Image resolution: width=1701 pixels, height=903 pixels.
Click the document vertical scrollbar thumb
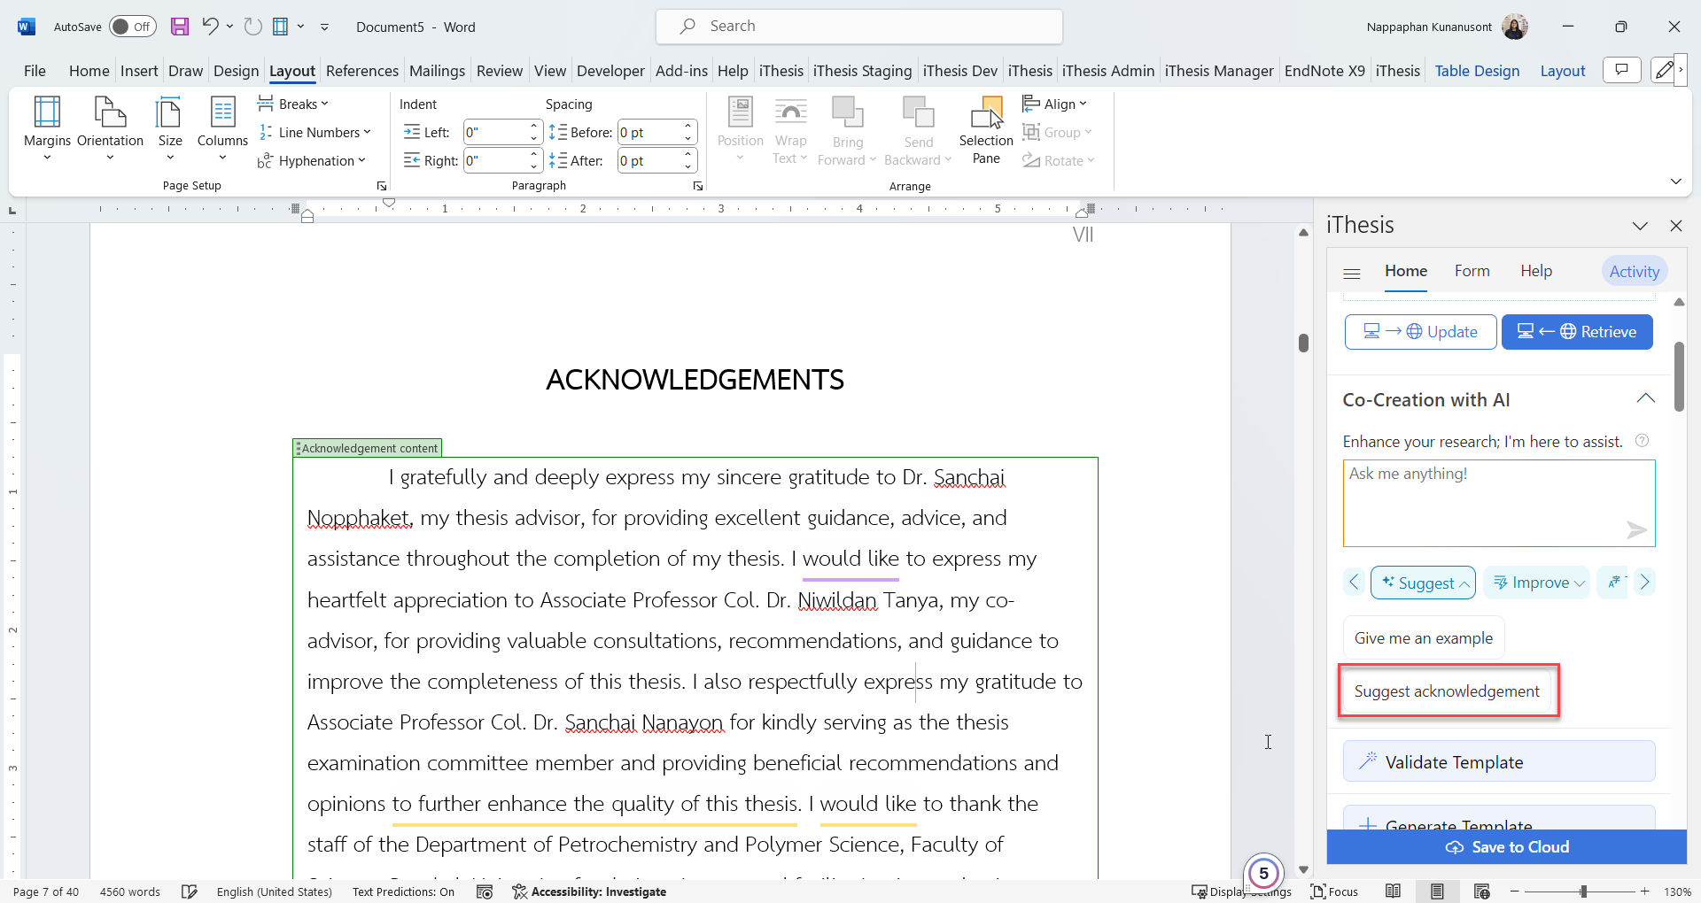(1303, 343)
